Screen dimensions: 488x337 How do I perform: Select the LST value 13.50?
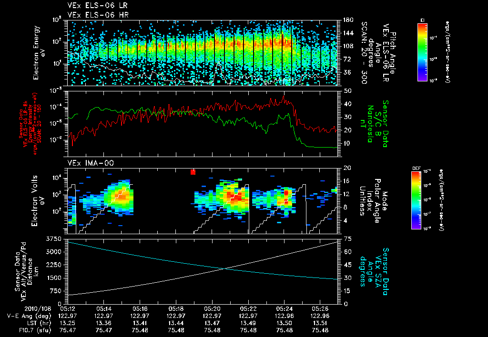(285, 323)
